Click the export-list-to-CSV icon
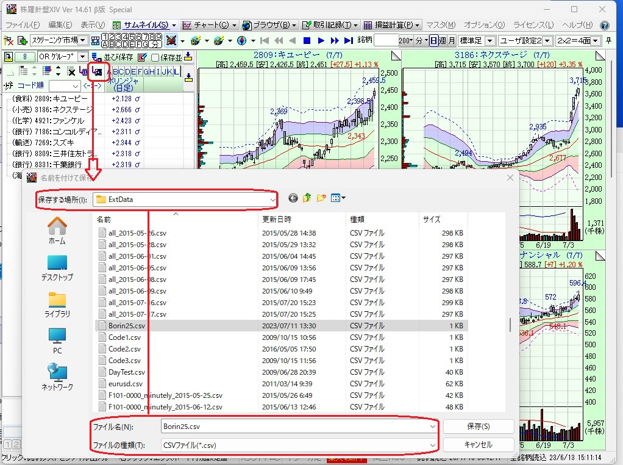The width and height of the screenshot is (623, 465). click(x=98, y=71)
